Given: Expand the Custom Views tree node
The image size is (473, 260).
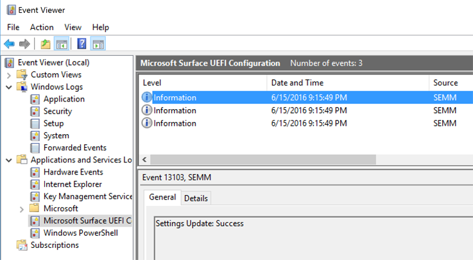Looking at the screenshot, I should tap(9, 75).
